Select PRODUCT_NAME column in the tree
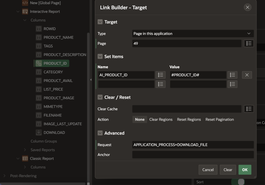The height and width of the screenshot is (185, 265). [x=58, y=37]
